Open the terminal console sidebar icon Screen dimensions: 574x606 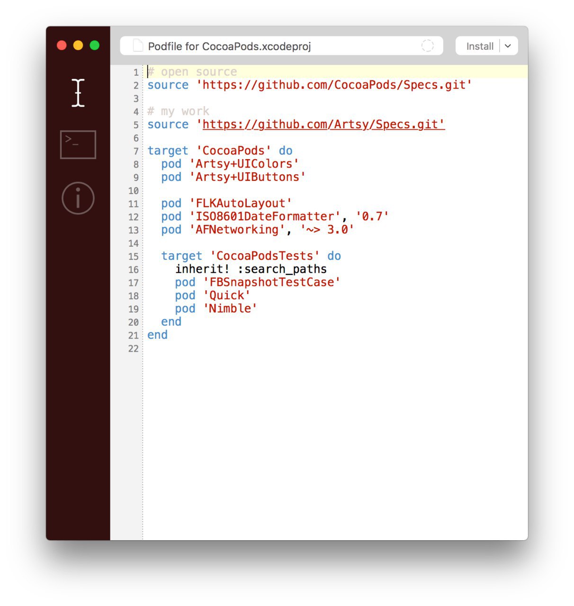click(78, 144)
